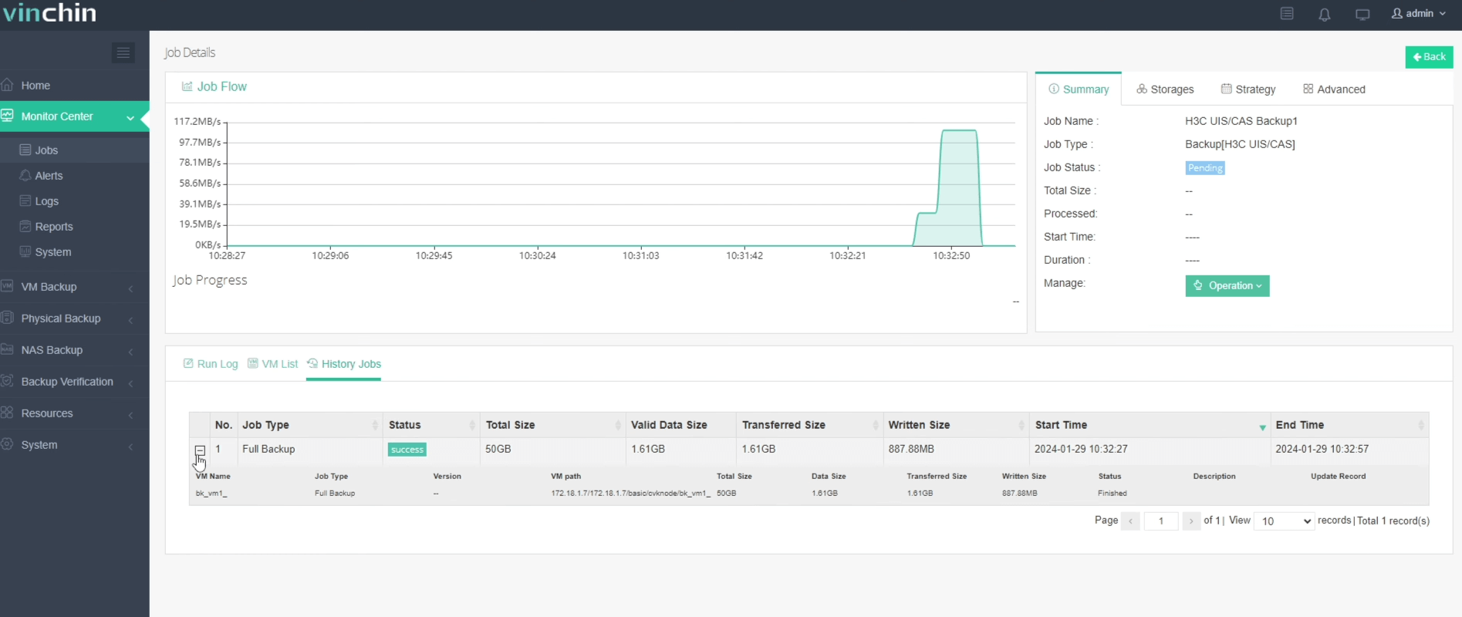Click the Pending job status badge
The image size is (1462, 617).
click(1205, 168)
